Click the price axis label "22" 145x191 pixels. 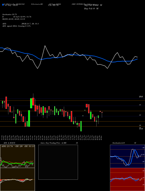140,115
